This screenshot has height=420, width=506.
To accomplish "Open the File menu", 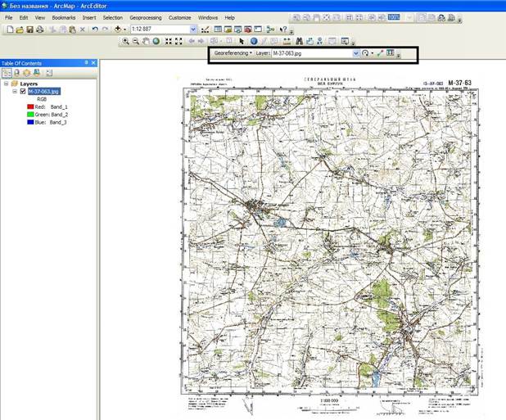I will coord(9,18).
